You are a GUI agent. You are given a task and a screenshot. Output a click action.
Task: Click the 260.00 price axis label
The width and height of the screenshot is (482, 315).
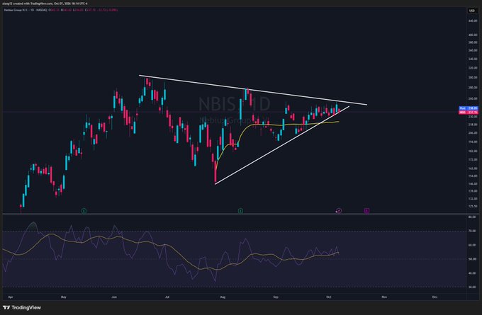pos(473,98)
